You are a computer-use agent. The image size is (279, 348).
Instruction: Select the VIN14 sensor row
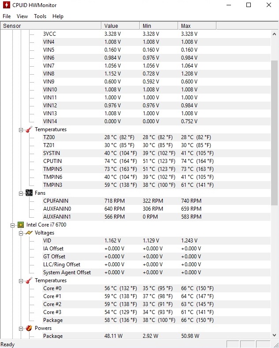coord(156,121)
